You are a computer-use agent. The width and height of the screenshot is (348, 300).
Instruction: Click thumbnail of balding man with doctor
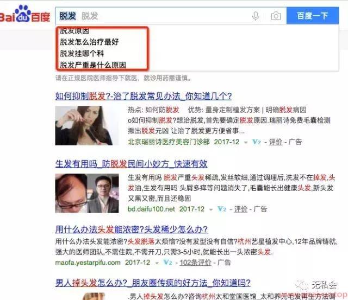[87, 193]
